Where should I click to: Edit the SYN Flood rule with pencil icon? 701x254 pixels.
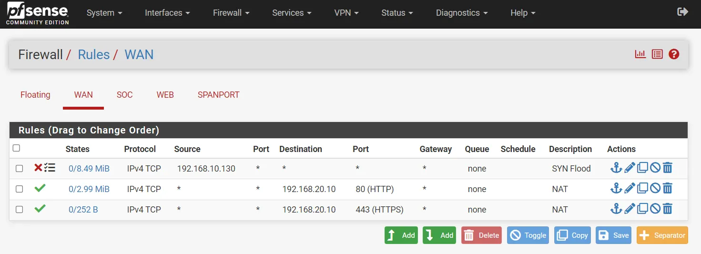pyautogui.click(x=630, y=168)
